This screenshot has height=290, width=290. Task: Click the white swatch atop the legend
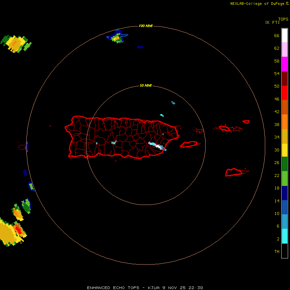(x=285, y=35)
